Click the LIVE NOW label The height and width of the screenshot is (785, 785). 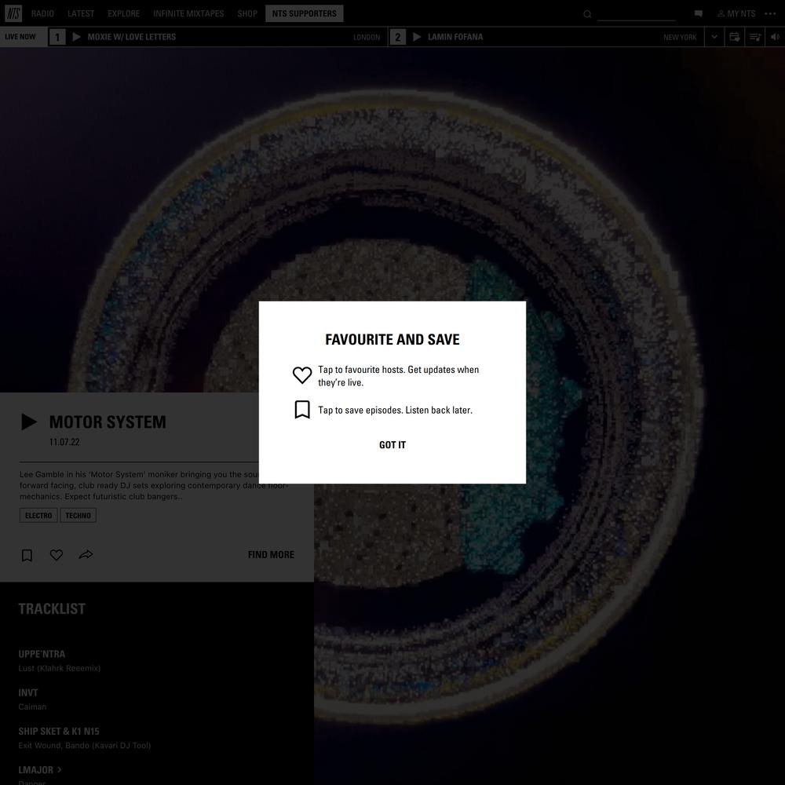click(x=20, y=37)
